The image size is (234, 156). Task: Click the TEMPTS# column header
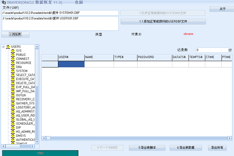[197, 58]
